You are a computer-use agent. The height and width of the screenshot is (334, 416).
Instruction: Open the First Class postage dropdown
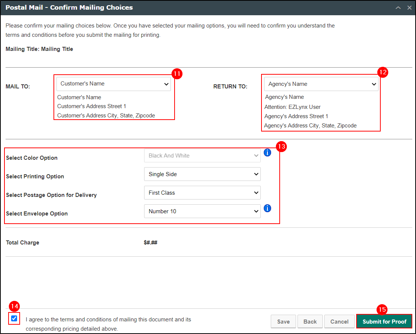coord(202,192)
